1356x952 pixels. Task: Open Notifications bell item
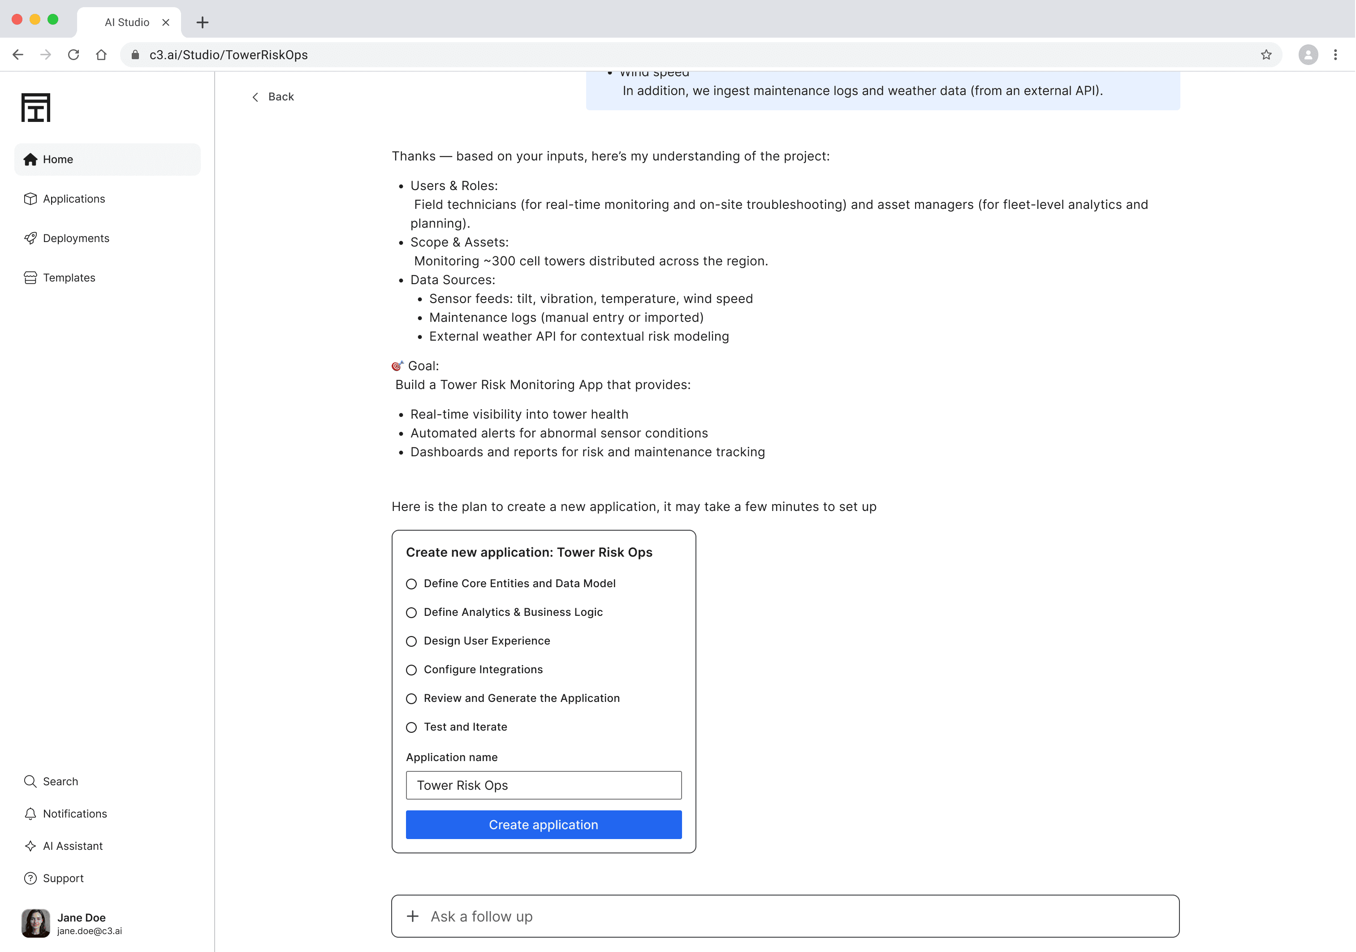click(74, 813)
